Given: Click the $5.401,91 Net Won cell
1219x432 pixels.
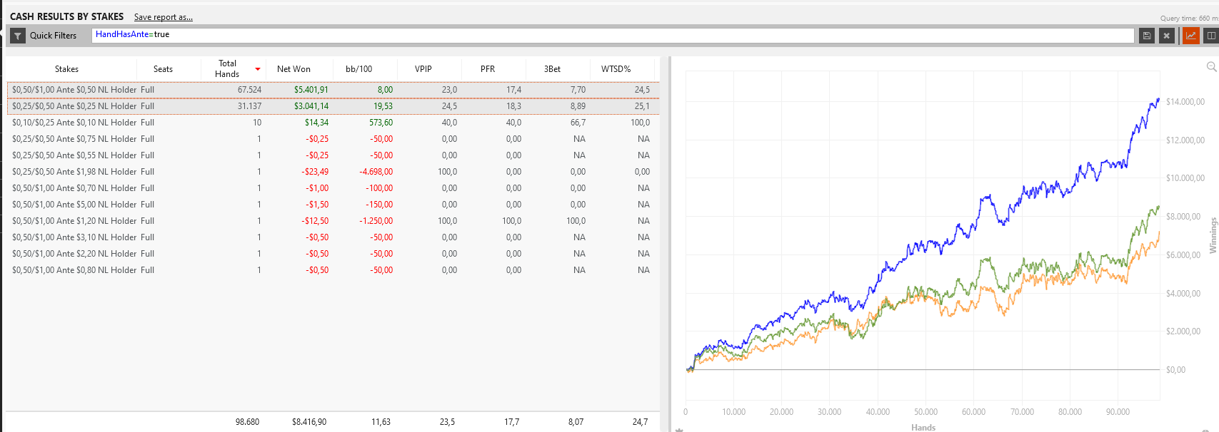Looking at the screenshot, I should [311, 90].
